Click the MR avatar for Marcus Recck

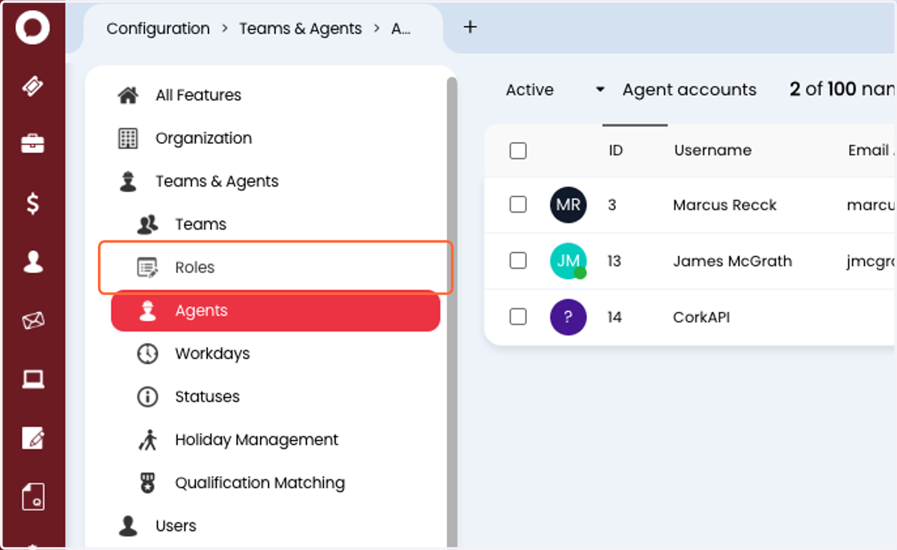[568, 204]
